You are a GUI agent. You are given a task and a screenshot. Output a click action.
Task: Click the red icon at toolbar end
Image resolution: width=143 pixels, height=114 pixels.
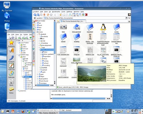[x=86, y=15]
